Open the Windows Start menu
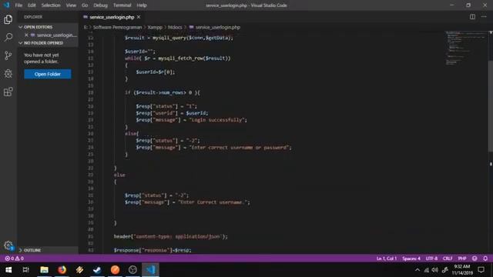 click(8, 270)
